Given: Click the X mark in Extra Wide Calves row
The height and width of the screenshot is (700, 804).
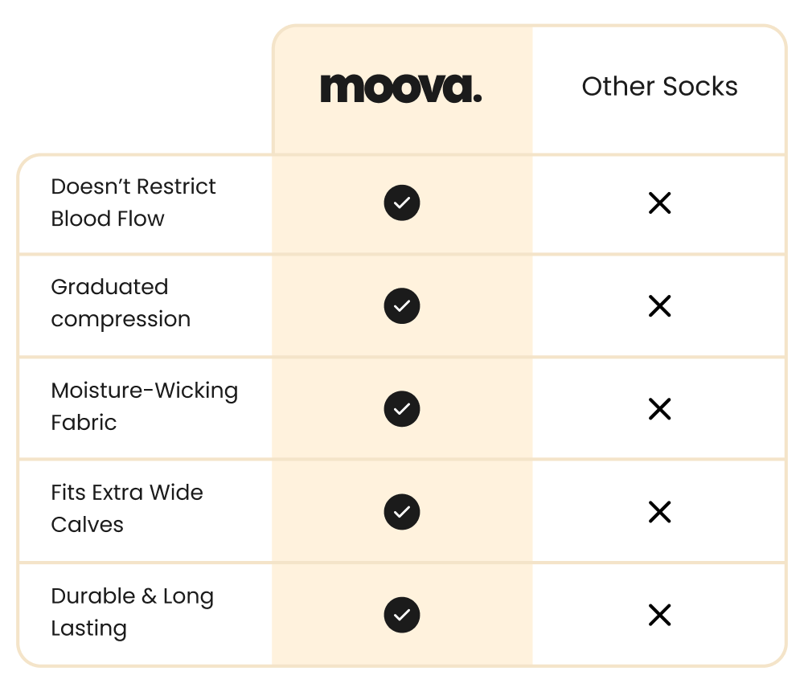Looking at the screenshot, I should (660, 512).
